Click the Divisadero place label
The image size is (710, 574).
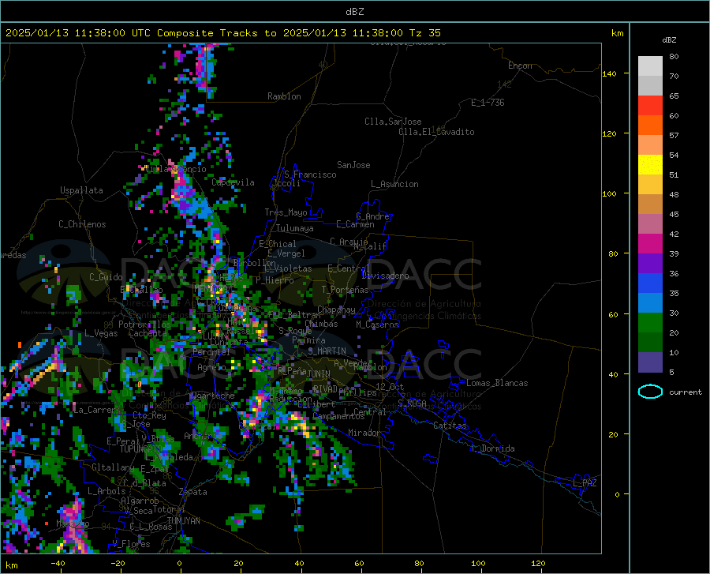pos(385,276)
